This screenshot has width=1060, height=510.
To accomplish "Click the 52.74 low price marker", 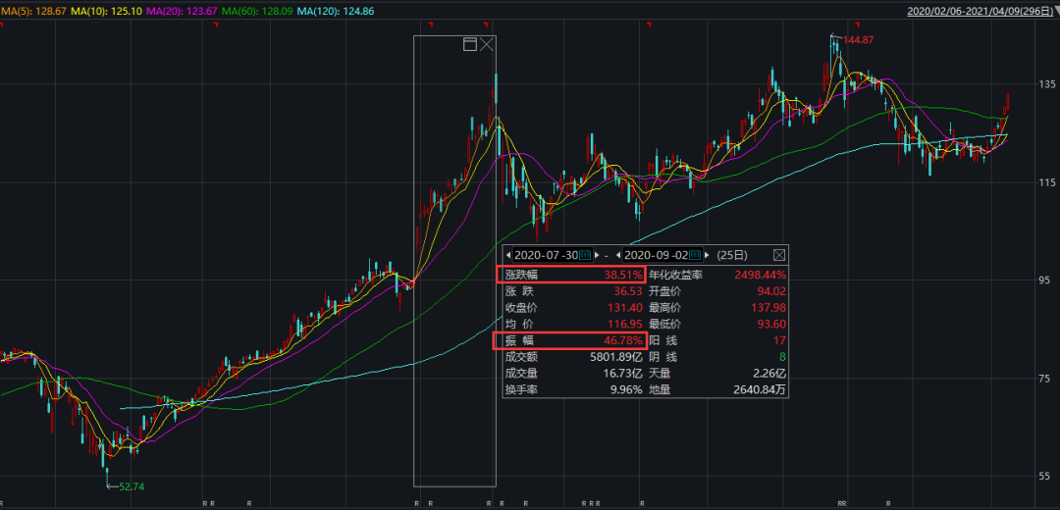I will click(x=130, y=485).
